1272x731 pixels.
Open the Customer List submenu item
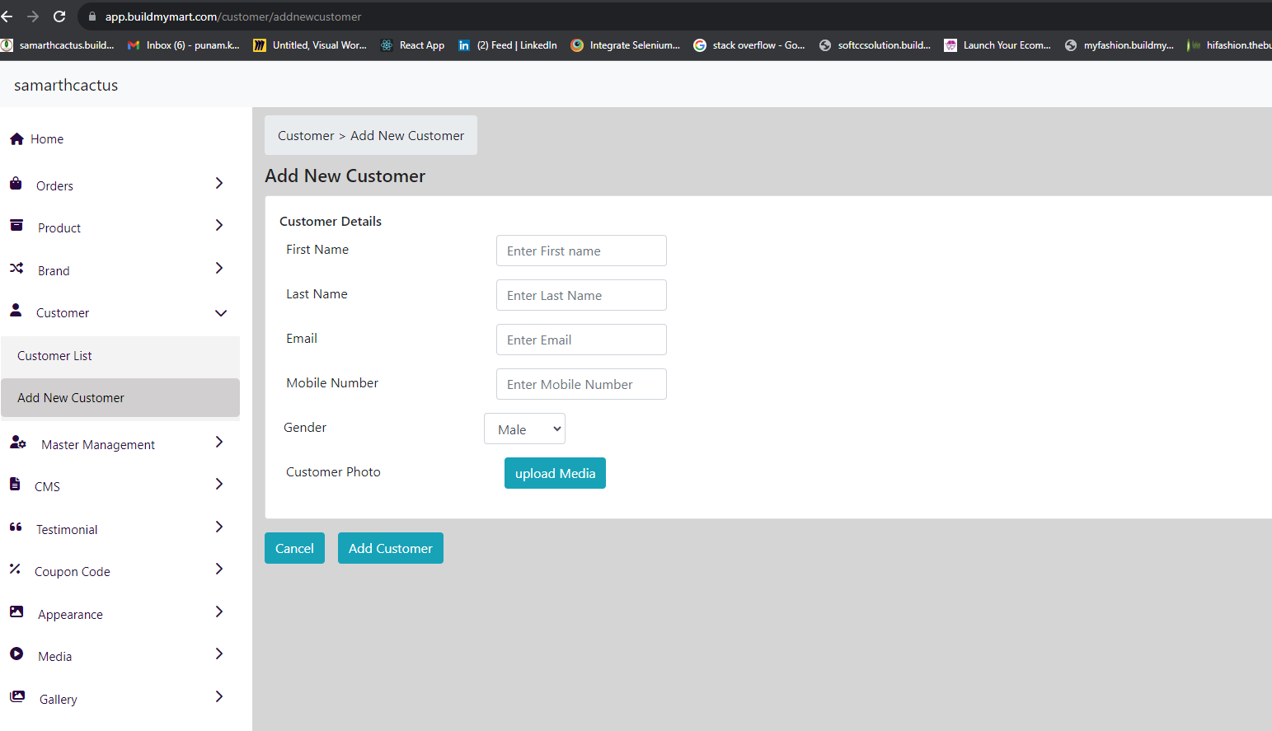click(120, 356)
